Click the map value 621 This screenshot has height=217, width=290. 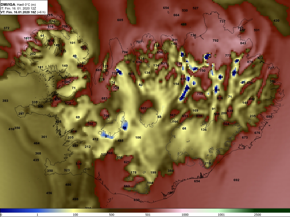(127, 162)
